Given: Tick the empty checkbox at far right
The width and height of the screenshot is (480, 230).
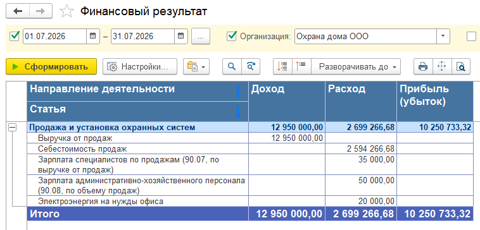Looking at the screenshot, I should tap(471, 37).
